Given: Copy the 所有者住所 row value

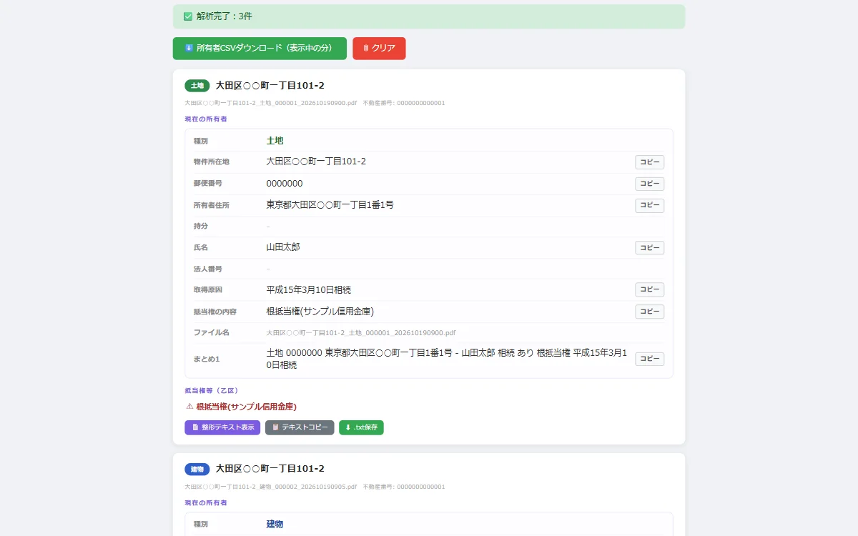Looking at the screenshot, I should tap(649, 205).
